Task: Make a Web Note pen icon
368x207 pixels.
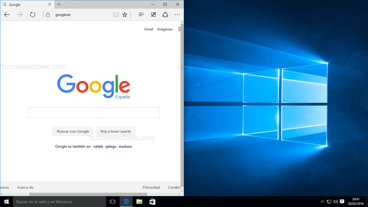Action: coord(153,15)
